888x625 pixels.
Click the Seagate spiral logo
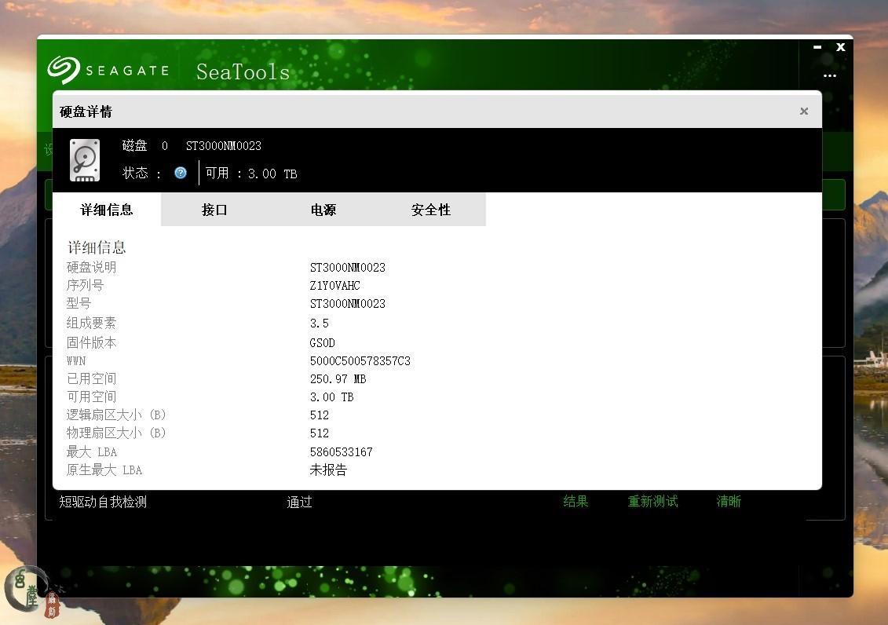(64, 70)
